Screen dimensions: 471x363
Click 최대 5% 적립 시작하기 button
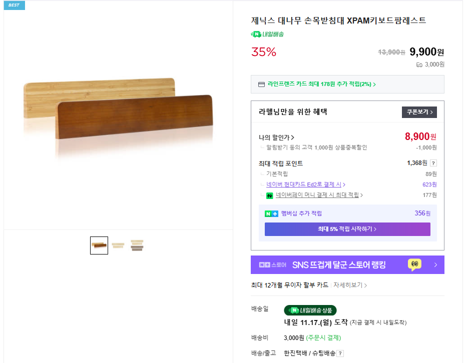(347, 229)
